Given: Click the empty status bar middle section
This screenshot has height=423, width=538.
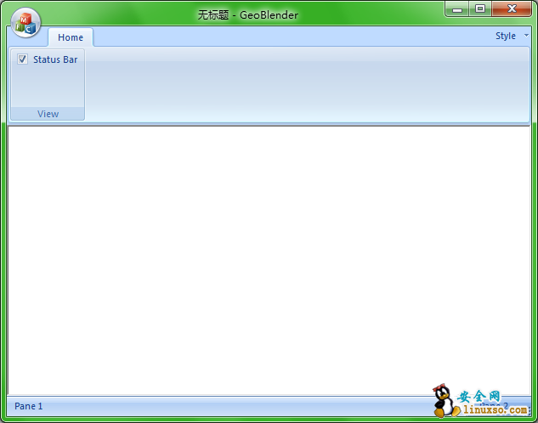Looking at the screenshot, I should coord(238,406).
